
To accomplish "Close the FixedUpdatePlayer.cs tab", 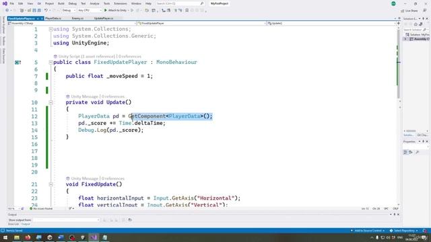I will point(42,18).
